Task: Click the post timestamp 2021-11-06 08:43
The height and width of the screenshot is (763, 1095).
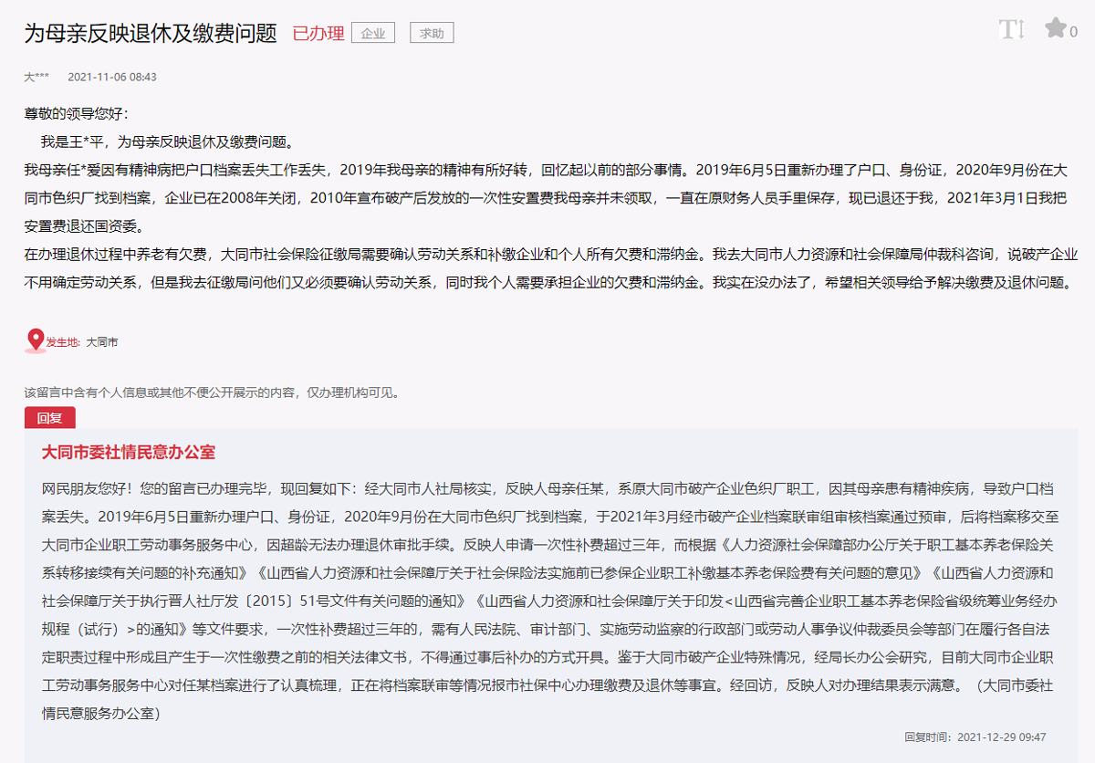Action: [x=112, y=78]
